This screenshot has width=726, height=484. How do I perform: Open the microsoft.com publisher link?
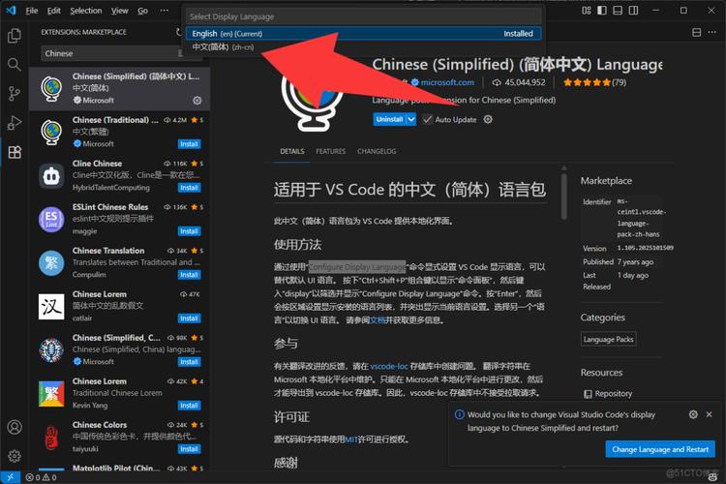click(x=447, y=82)
